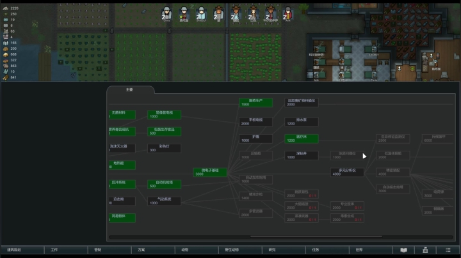
Task: Click resource icon next to count 200
Action: pyautogui.click(x=6, y=49)
